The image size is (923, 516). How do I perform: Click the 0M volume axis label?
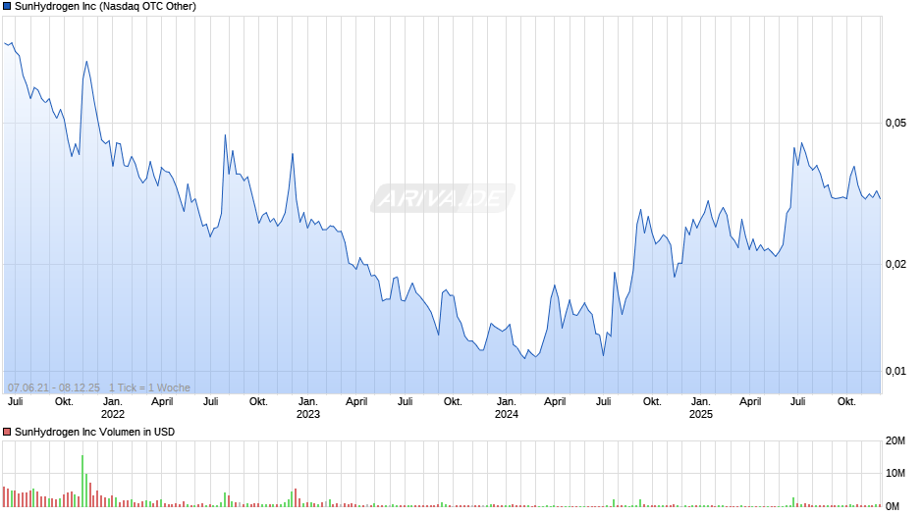point(893,506)
